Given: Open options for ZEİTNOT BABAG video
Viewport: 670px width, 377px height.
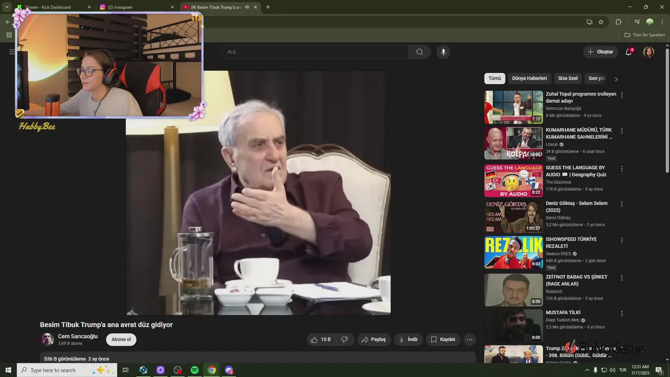Looking at the screenshot, I should pos(622,278).
